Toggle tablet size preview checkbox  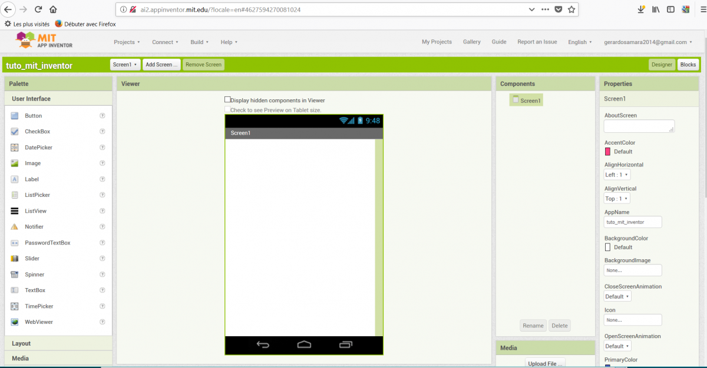(x=227, y=109)
